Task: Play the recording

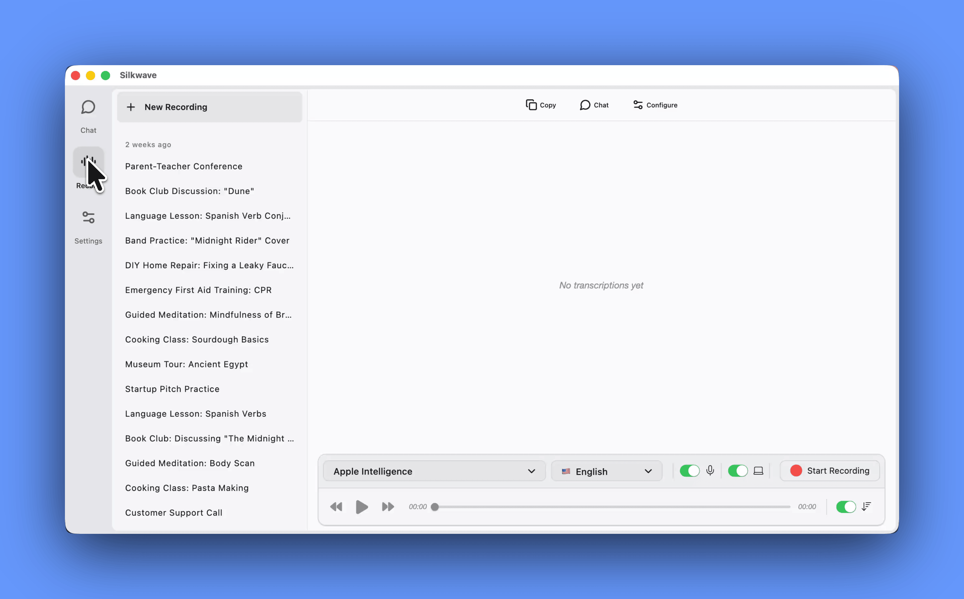Action: (362, 507)
